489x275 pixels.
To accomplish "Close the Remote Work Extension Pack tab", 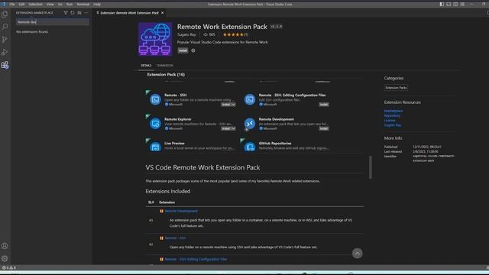I will [163, 13].
